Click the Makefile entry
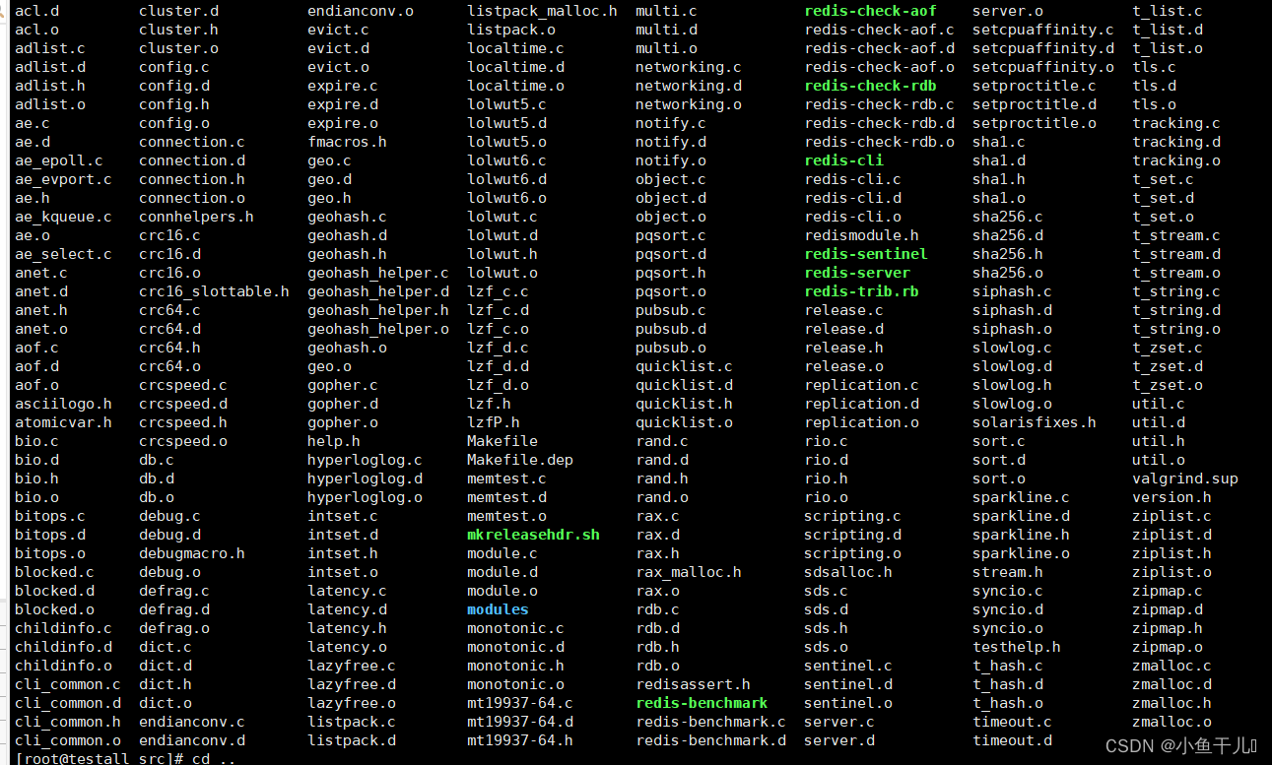 (502, 441)
